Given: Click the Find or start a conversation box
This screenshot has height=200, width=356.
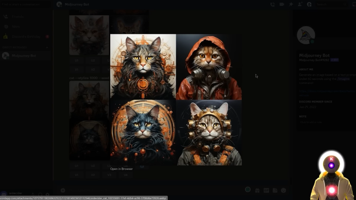Looking at the screenshot, I should pyautogui.click(x=26, y=4).
